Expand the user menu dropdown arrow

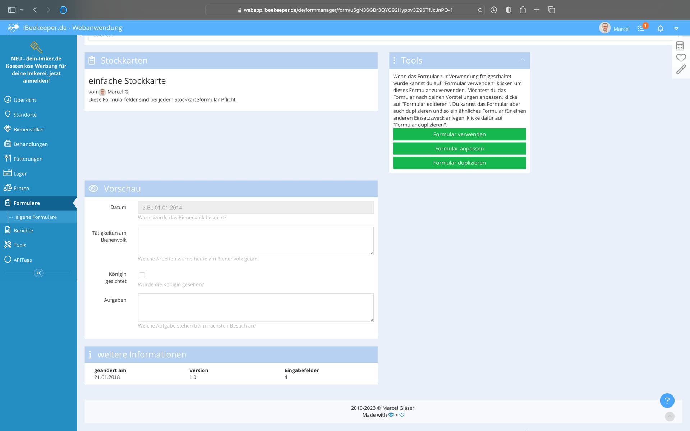[676, 28]
